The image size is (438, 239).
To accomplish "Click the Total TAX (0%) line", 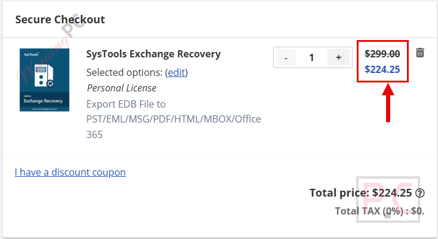I will (379, 211).
